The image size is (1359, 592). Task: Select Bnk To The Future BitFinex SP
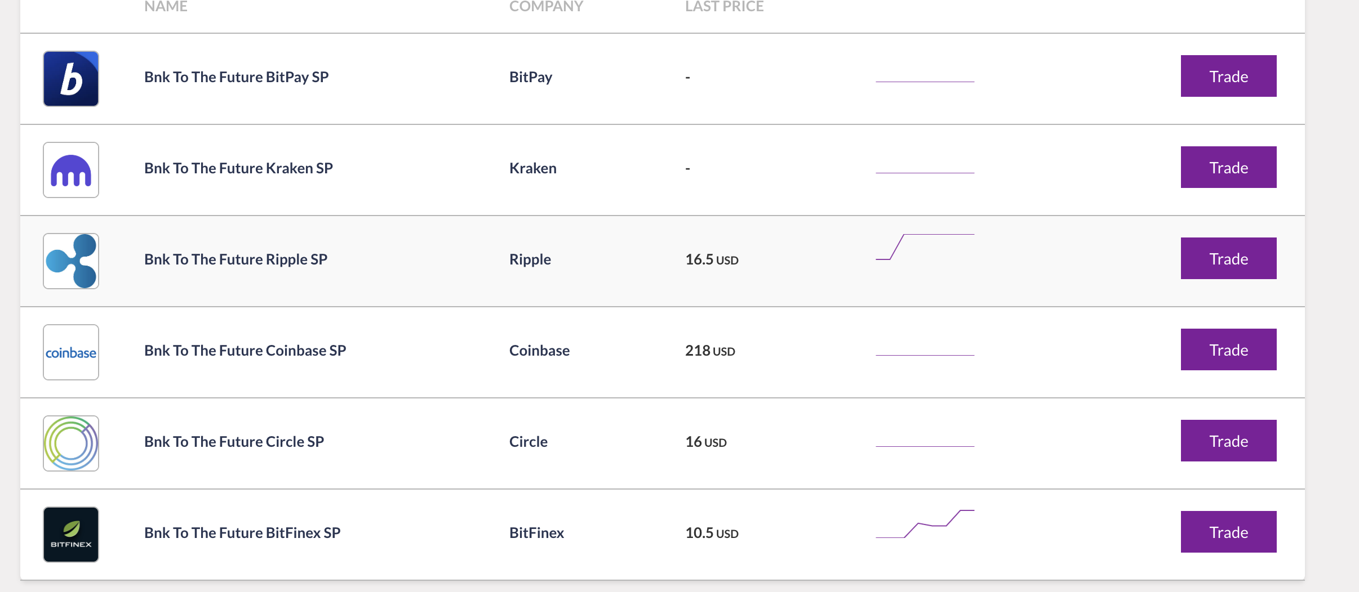[x=242, y=533]
